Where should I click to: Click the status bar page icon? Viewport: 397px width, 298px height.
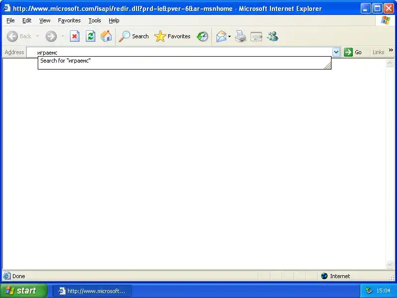click(x=7, y=276)
